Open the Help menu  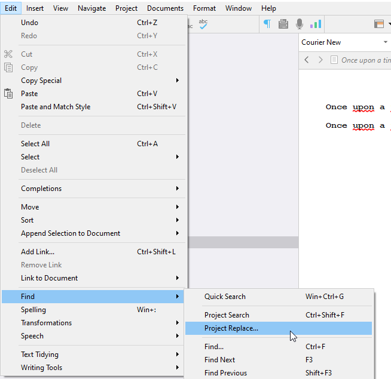tap(268, 8)
